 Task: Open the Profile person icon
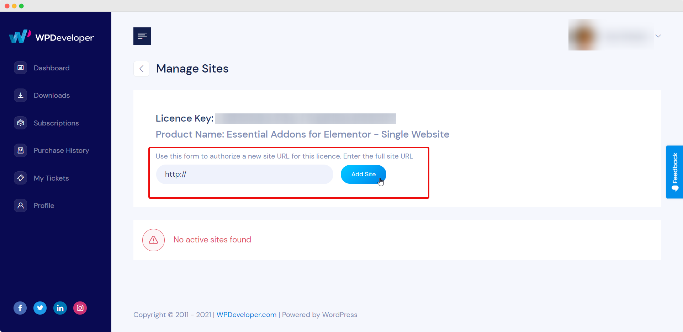(21, 205)
